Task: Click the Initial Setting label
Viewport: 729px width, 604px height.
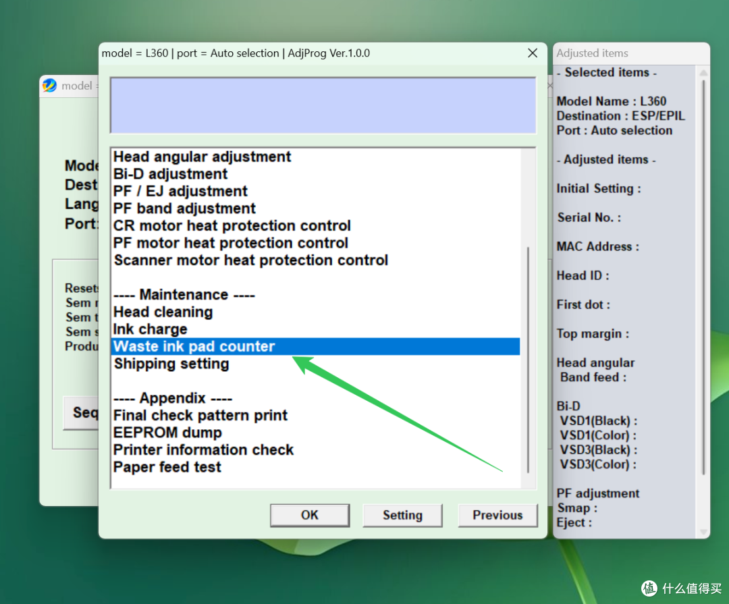Action: (x=599, y=188)
